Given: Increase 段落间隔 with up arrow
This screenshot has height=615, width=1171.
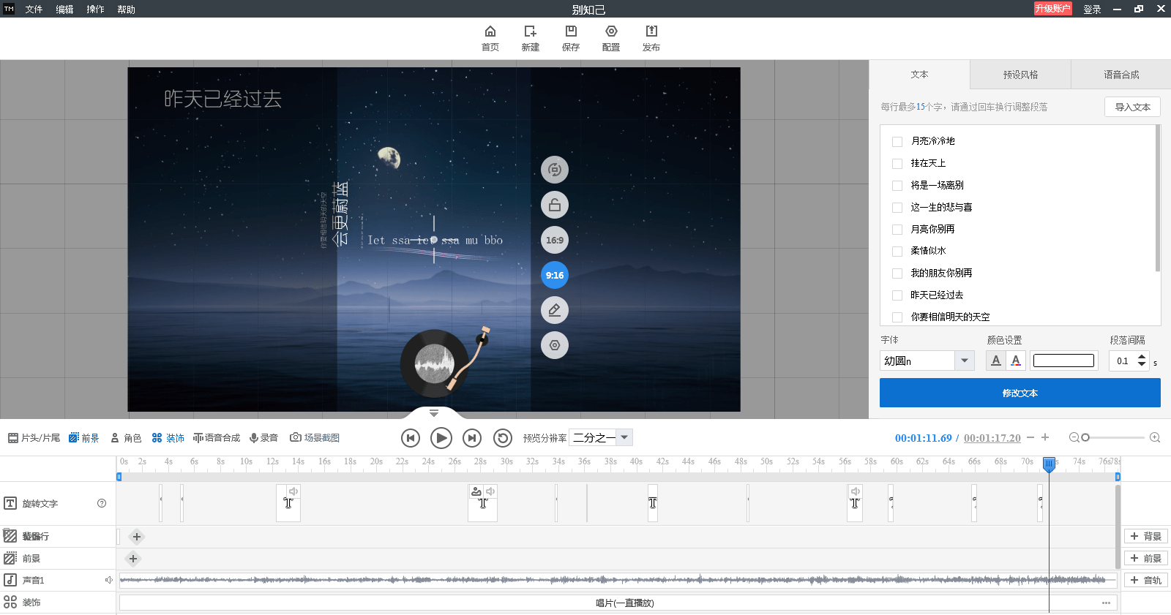Looking at the screenshot, I should pos(1142,356).
